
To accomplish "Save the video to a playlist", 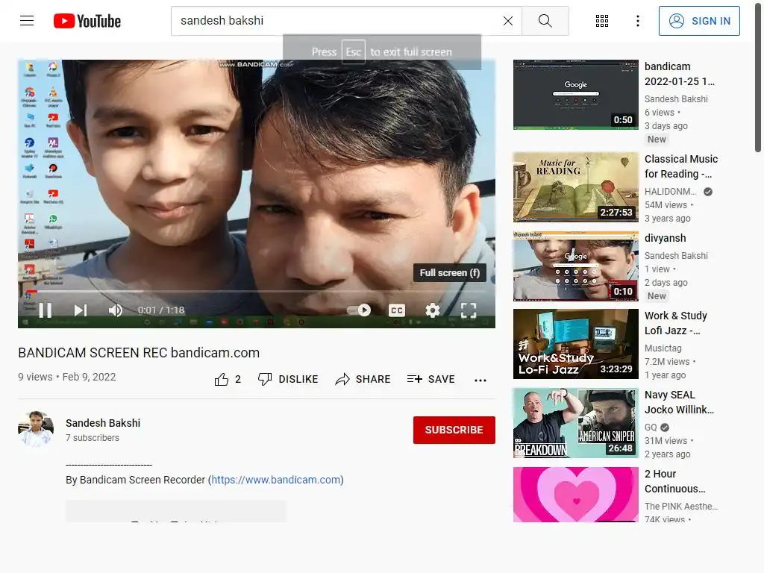I will click(430, 379).
